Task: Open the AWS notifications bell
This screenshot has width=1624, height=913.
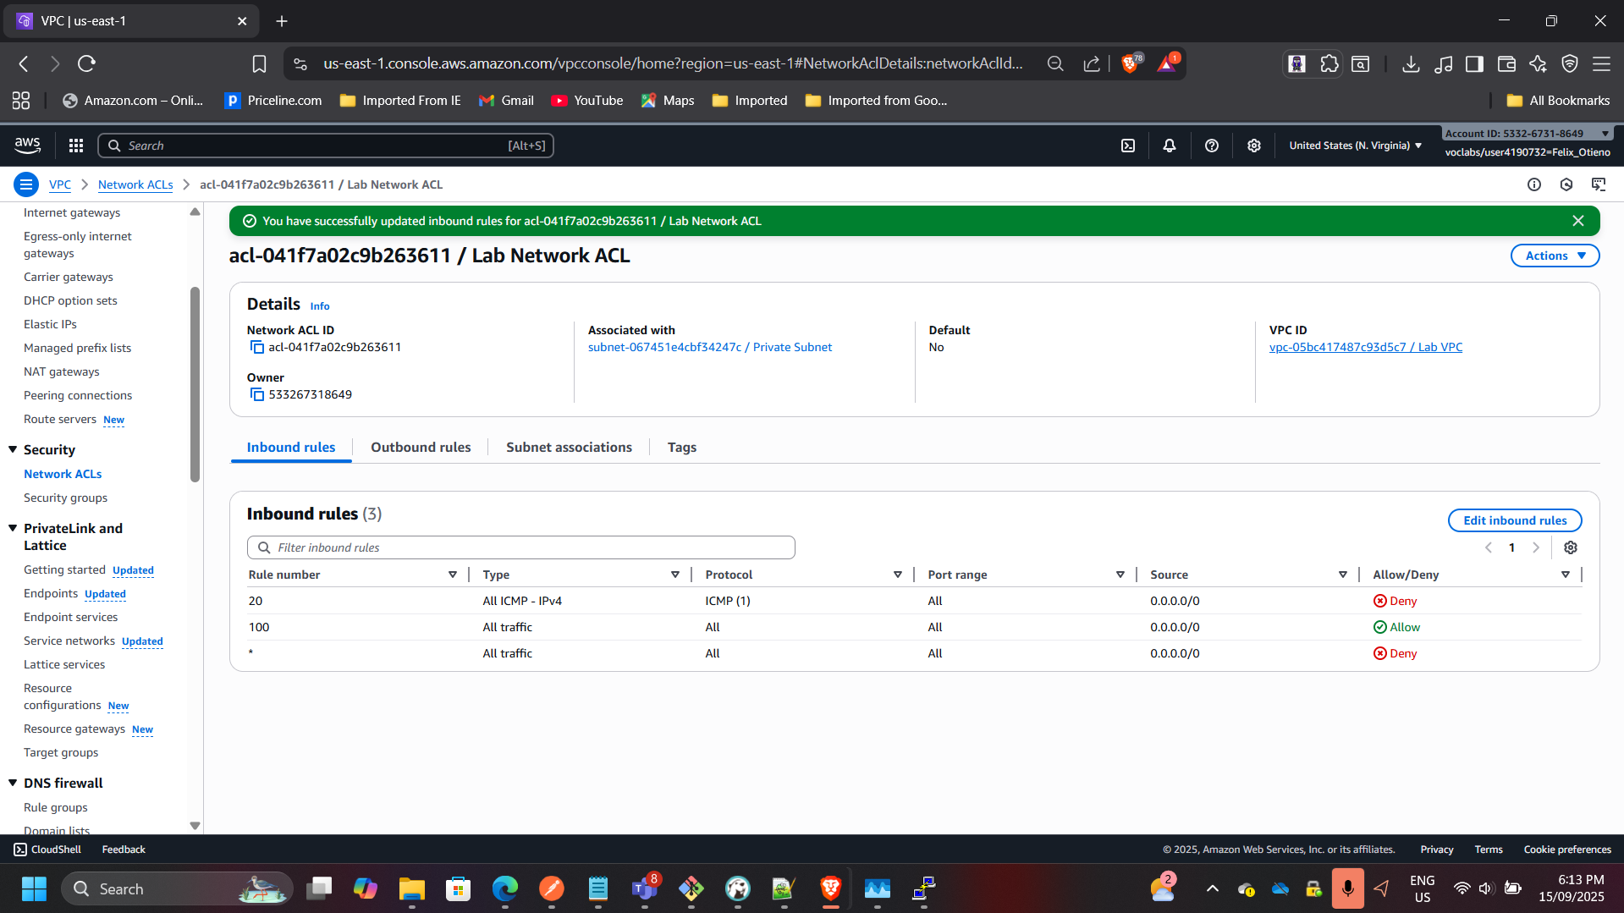Action: click(1170, 146)
